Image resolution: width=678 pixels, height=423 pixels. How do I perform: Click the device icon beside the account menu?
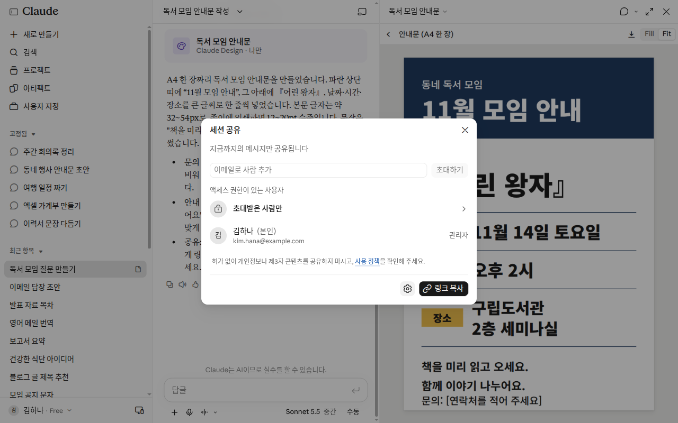point(139,410)
